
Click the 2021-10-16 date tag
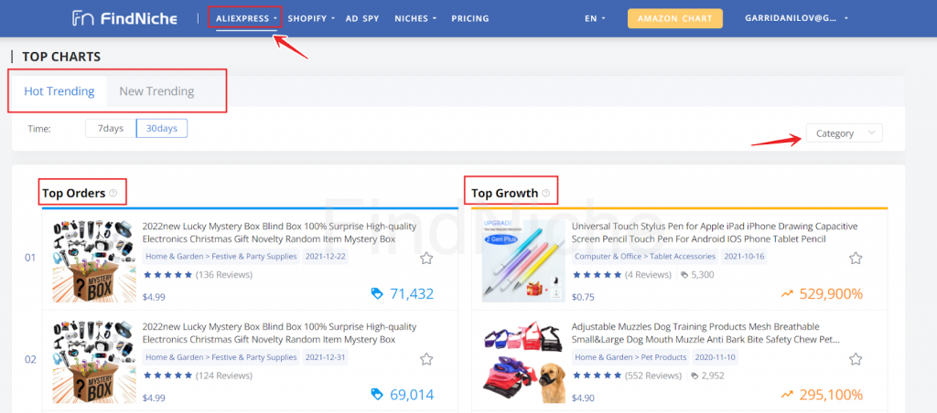[743, 257]
